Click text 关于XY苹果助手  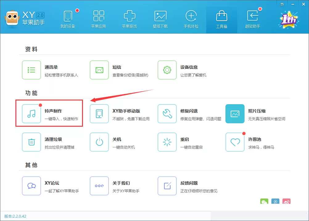(126, 191)
